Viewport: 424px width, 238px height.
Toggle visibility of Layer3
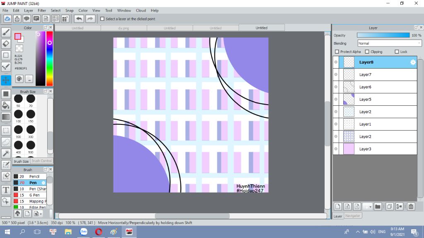pyautogui.click(x=336, y=149)
